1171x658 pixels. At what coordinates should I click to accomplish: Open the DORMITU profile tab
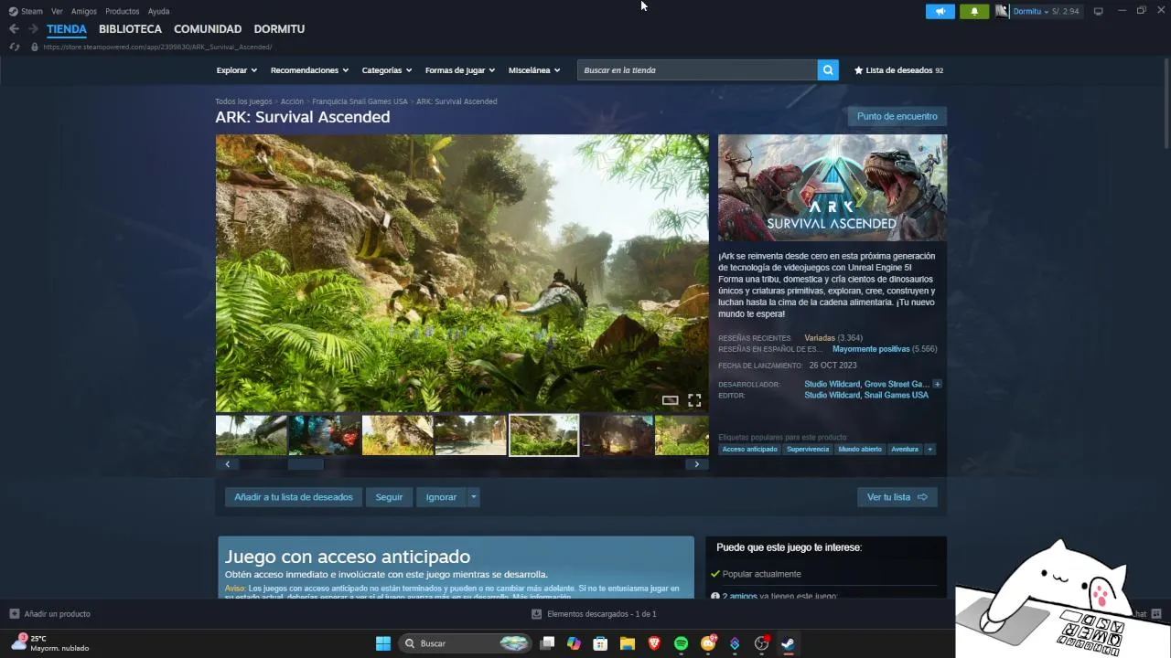[x=279, y=29]
